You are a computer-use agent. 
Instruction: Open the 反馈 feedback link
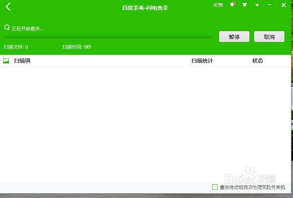click(218, 5)
